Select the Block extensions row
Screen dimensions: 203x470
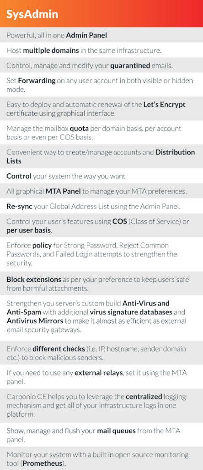point(101,283)
